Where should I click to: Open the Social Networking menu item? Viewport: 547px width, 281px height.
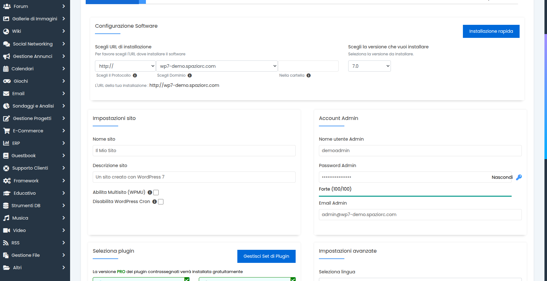tap(35, 44)
